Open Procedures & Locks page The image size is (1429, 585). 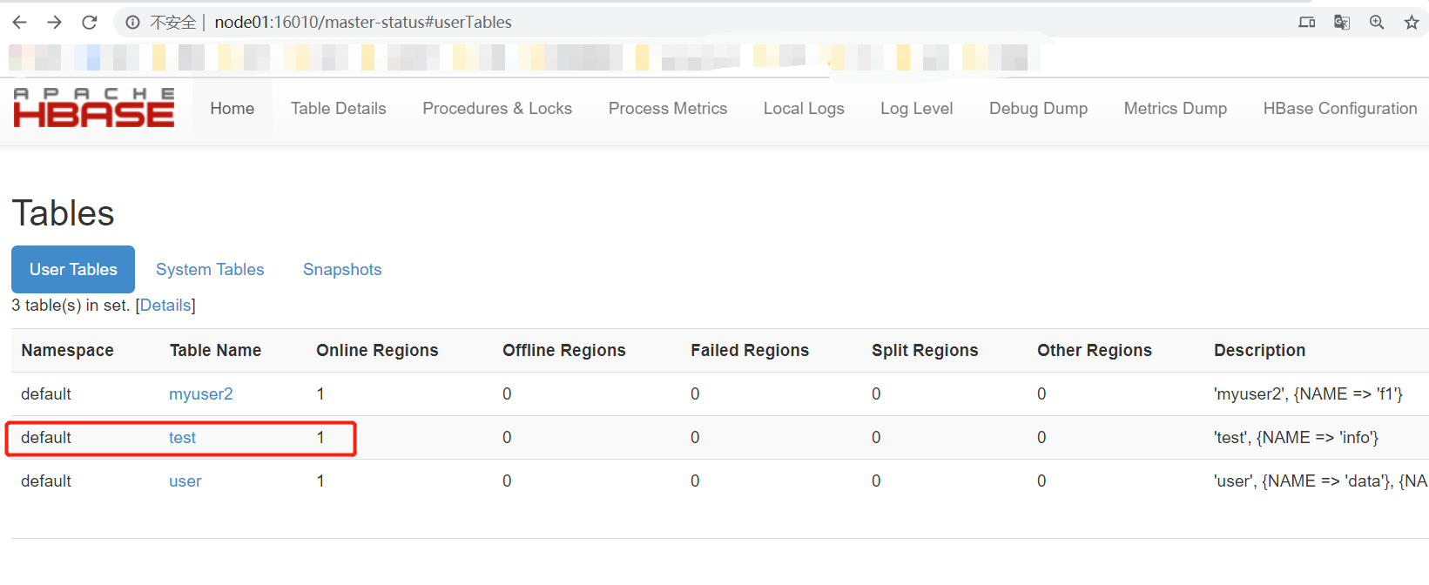pos(497,108)
